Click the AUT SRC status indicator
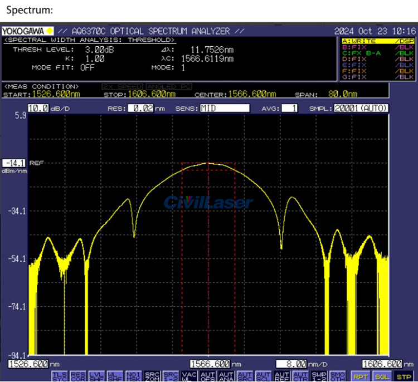The width and height of the screenshot is (418, 382). coord(245,376)
